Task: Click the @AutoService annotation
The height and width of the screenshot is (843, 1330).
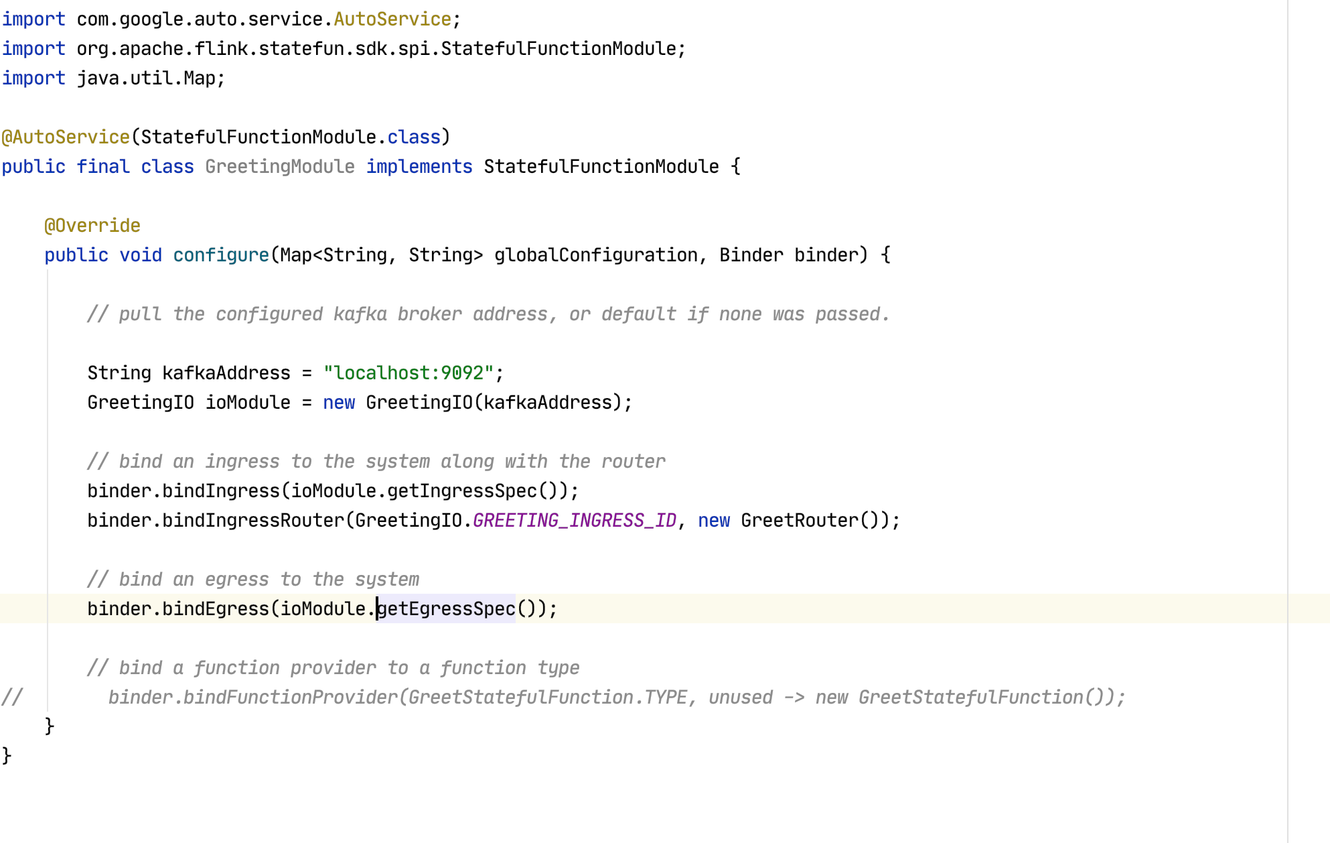Action: coord(66,137)
